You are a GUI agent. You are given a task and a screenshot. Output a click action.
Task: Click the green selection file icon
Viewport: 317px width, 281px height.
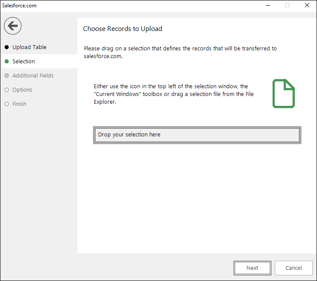(283, 93)
